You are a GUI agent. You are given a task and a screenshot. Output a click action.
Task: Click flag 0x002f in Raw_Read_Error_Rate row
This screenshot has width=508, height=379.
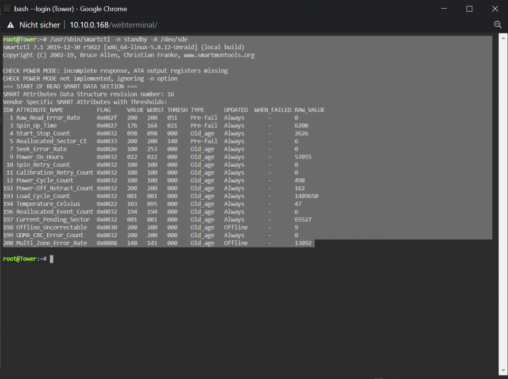(x=107, y=117)
